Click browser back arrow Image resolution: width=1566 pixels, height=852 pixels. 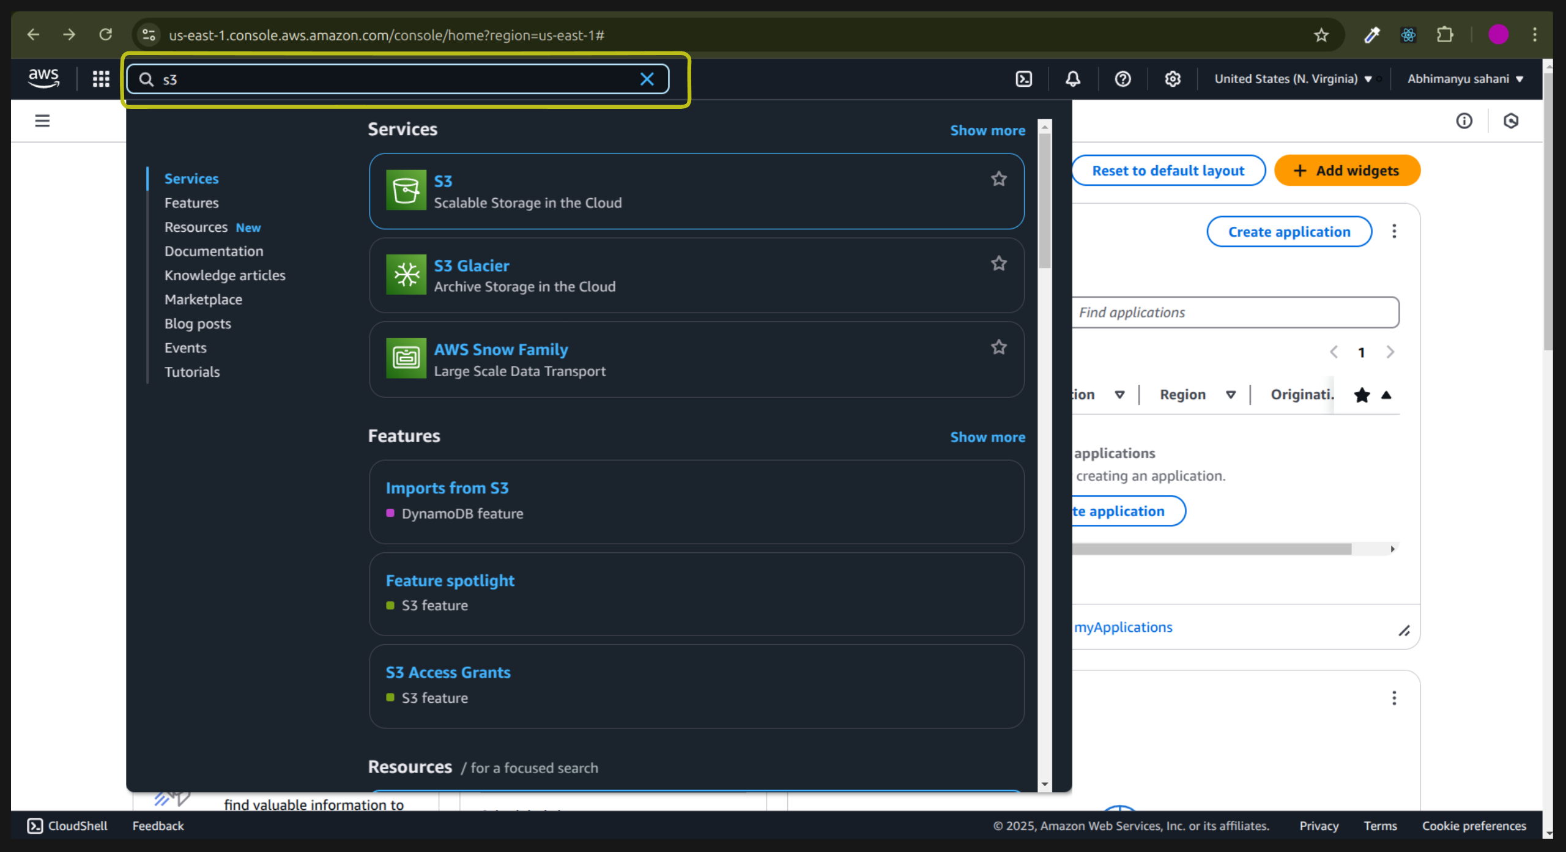point(33,35)
